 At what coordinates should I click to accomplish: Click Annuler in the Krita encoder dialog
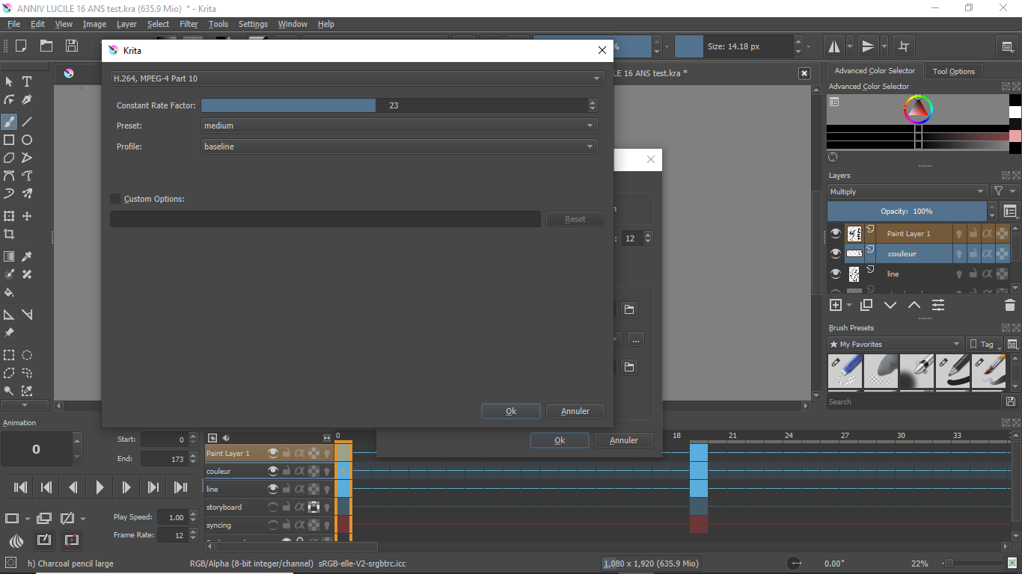[x=575, y=411]
